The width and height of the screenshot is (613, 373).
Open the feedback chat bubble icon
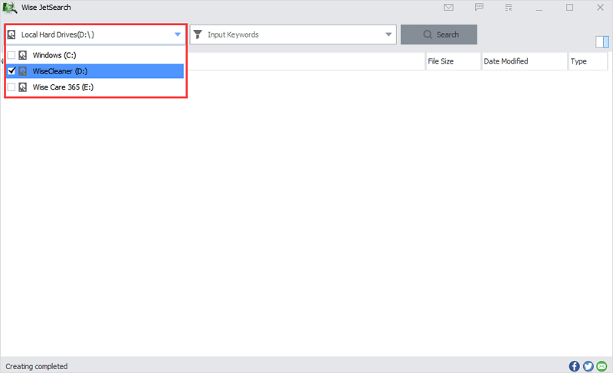coord(479,7)
